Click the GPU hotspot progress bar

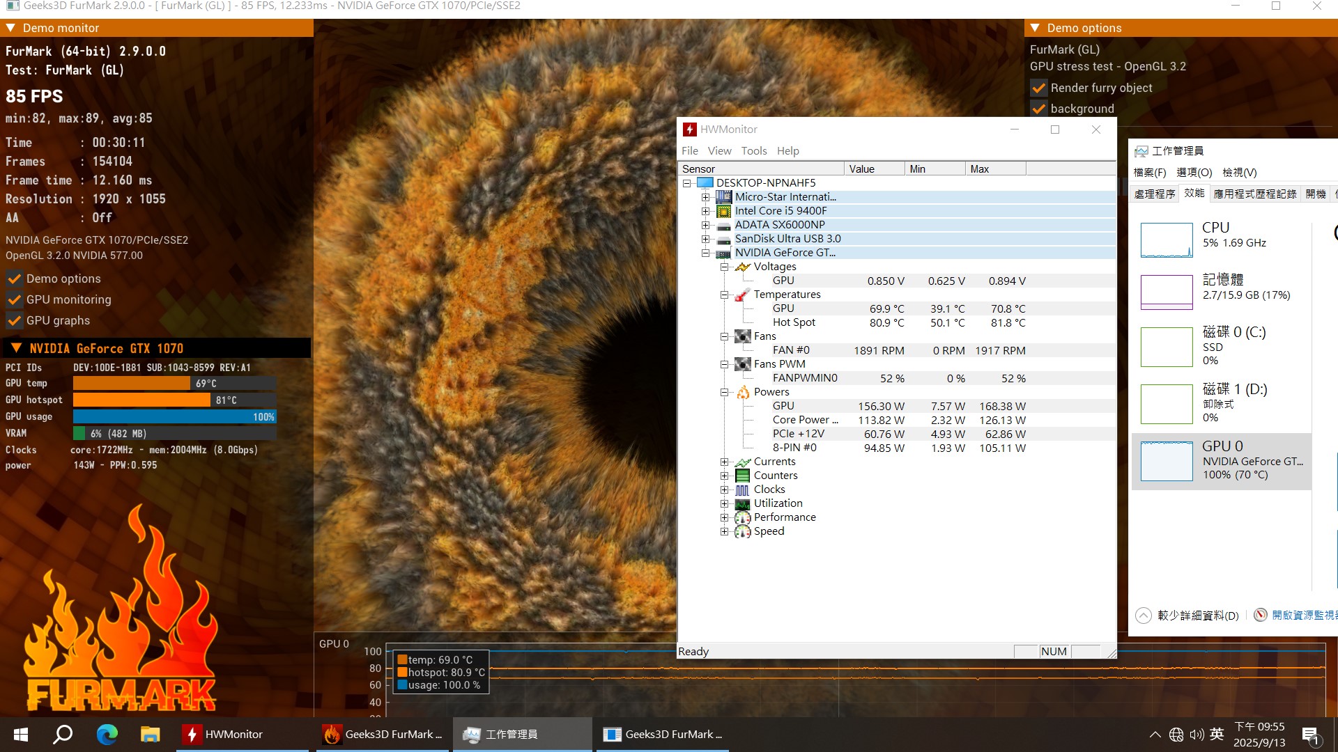pyautogui.click(x=174, y=400)
